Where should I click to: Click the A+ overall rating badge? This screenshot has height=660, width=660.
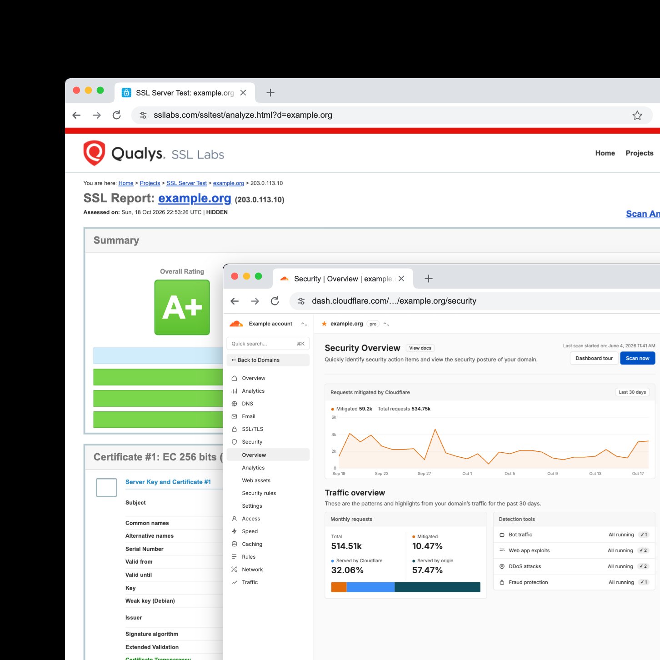click(x=182, y=307)
